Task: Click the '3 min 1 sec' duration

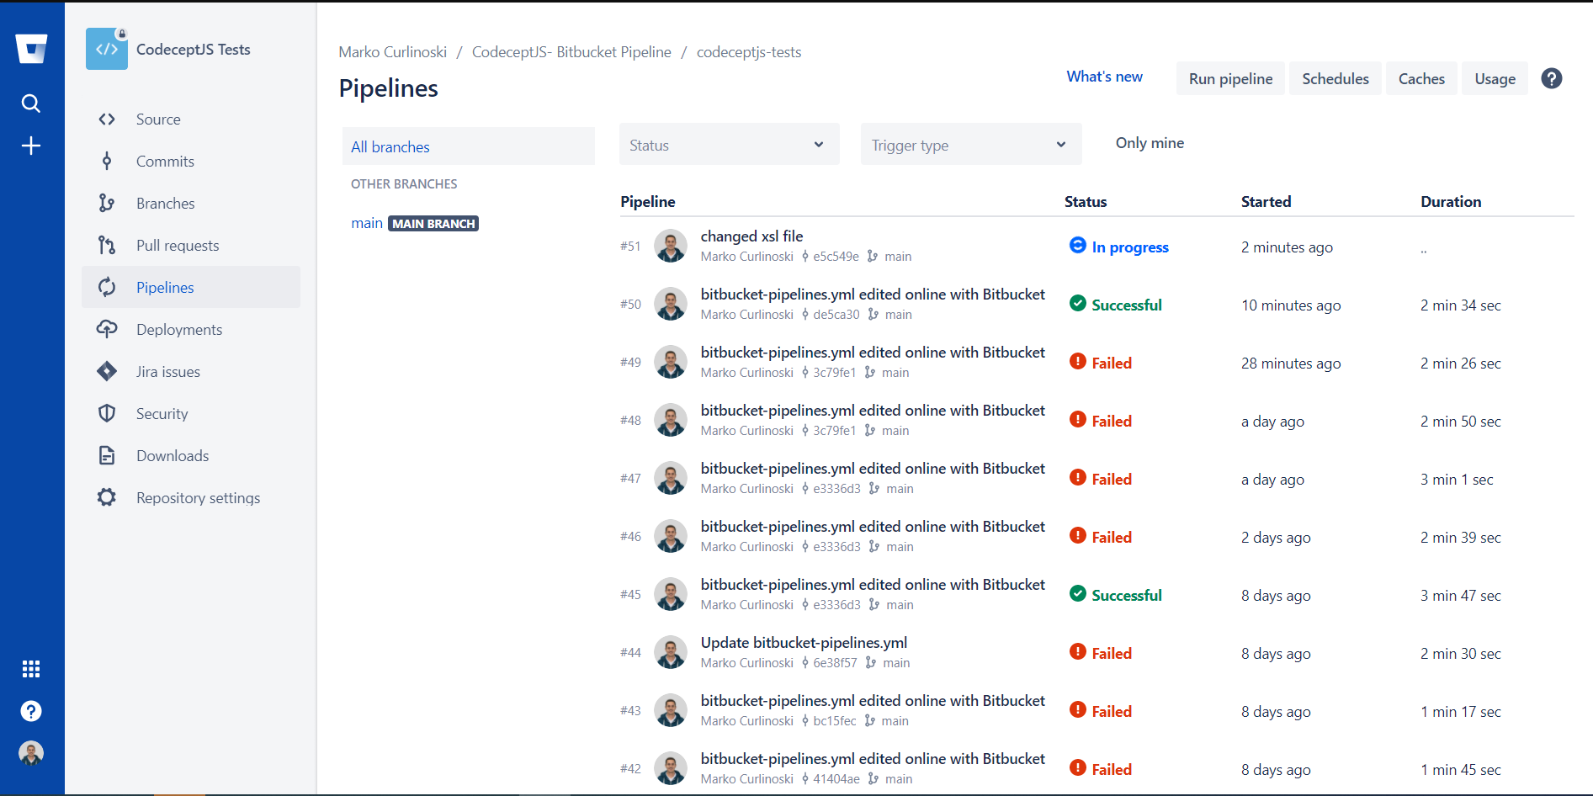Action: coord(1457,480)
